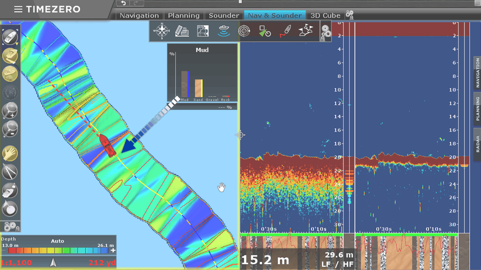Toggle the boat track ribbon icon
Image resolution: width=481 pixels, height=270 pixels.
(x=286, y=31)
